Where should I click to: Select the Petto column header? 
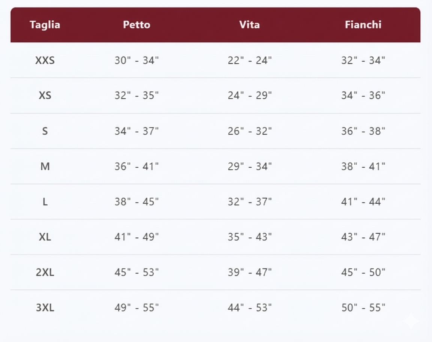click(136, 25)
